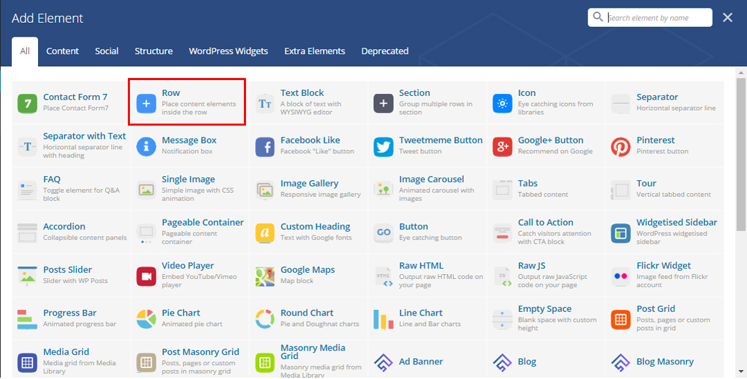The image size is (747, 379).
Task: Click the scrollbar down arrow
Action: 741,371
